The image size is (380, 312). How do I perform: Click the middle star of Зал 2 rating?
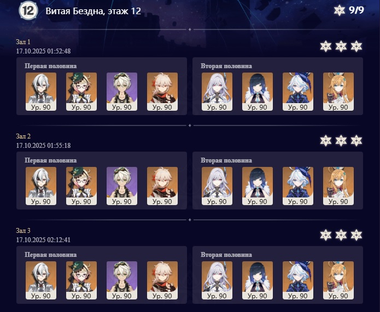pyautogui.click(x=341, y=141)
